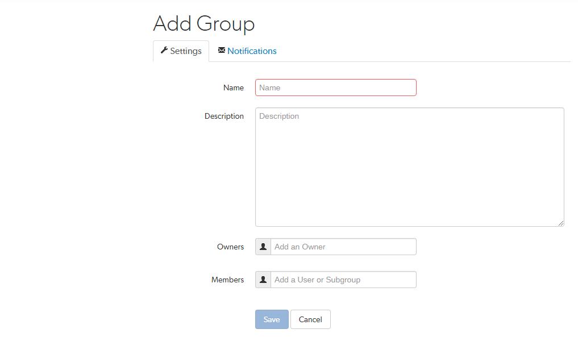The height and width of the screenshot is (354, 578).
Task: Click the Cancel button
Action: tap(310, 319)
